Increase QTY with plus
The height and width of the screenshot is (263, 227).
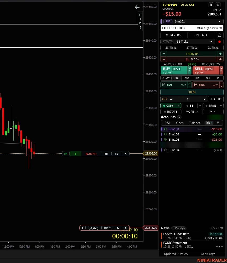click(x=205, y=99)
